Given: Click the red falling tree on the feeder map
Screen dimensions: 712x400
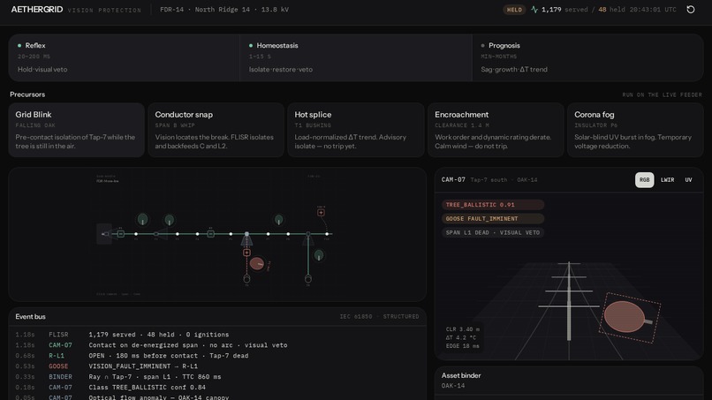Looking at the screenshot, I should click(257, 263).
